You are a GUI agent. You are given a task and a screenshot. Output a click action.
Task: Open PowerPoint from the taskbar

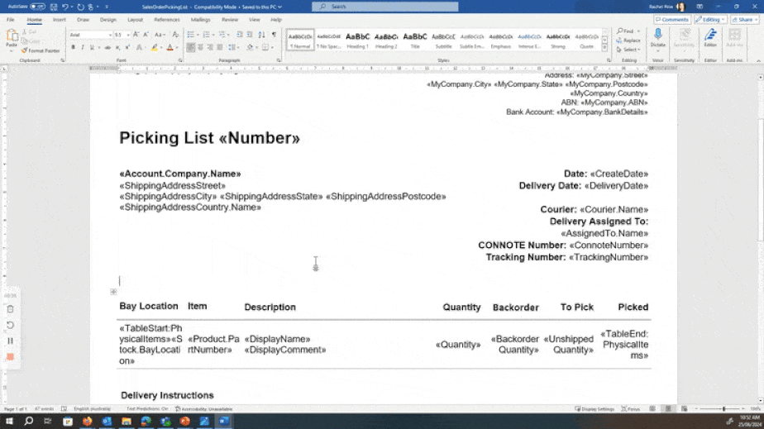click(184, 421)
